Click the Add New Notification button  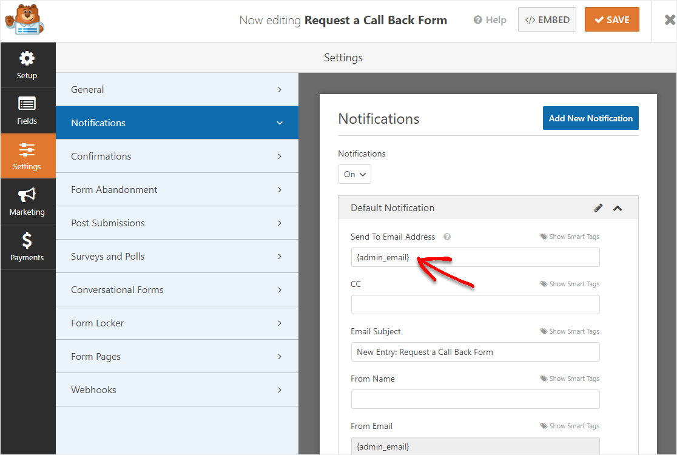click(590, 118)
